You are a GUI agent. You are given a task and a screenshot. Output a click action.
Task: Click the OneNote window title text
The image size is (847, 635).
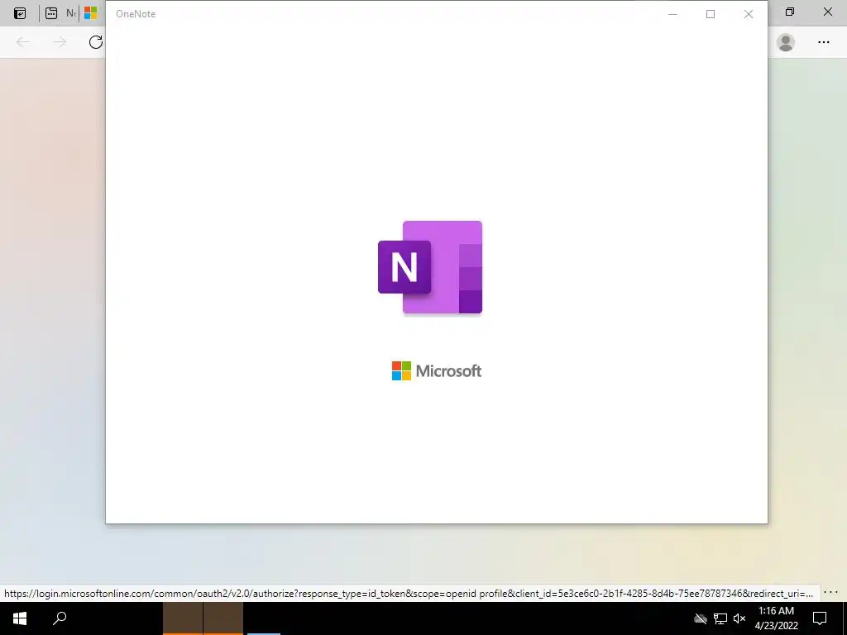coord(136,14)
